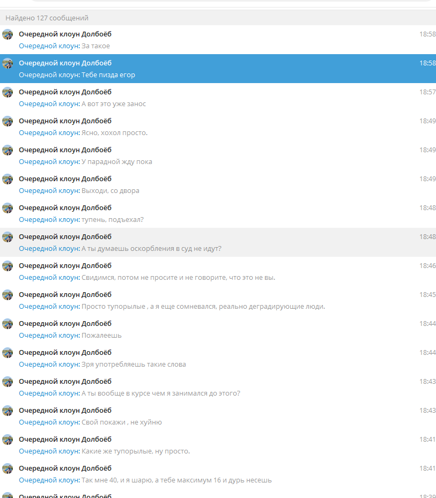This screenshot has height=498, width=436.
Task: Select highlighted message "Тебе пизда егор"
Action: tap(218, 69)
